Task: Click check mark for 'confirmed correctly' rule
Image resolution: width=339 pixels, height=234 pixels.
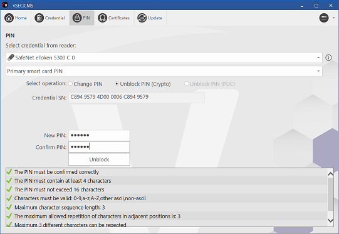Action: tap(9, 172)
